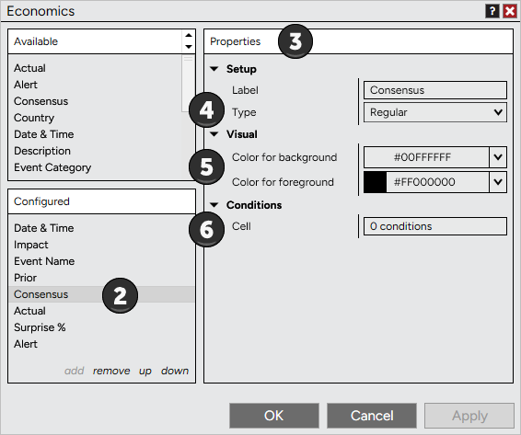Collapse the Visual section
The width and height of the screenshot is (521, 435).
tap(214, 134)
